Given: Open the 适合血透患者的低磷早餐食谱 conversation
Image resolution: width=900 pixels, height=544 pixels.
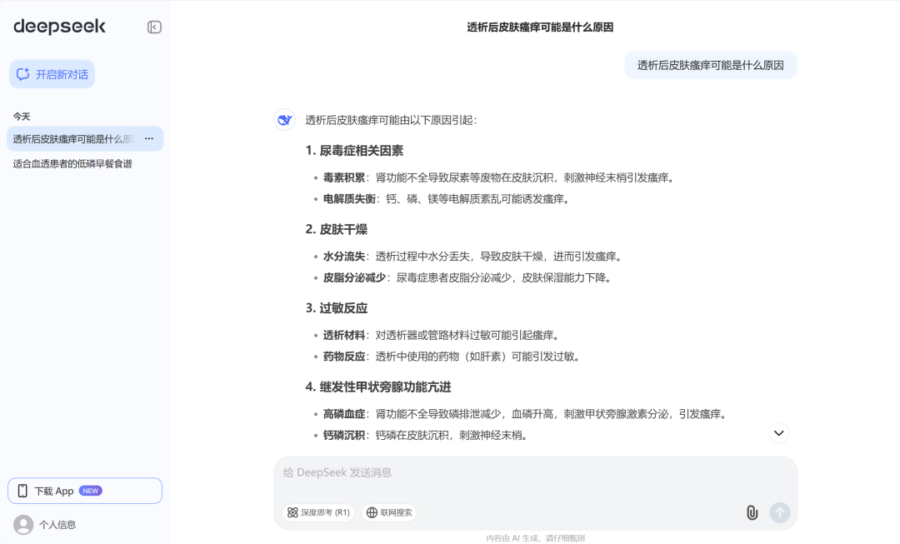Looking at the screenshot, I should point(72,164).
